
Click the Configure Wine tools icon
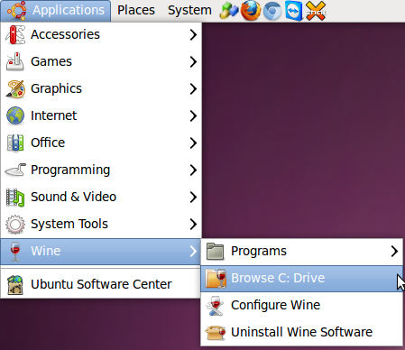(216, 306)
